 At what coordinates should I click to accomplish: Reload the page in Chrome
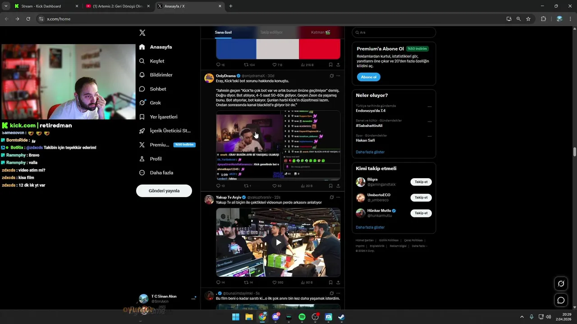tap(28, 19)
